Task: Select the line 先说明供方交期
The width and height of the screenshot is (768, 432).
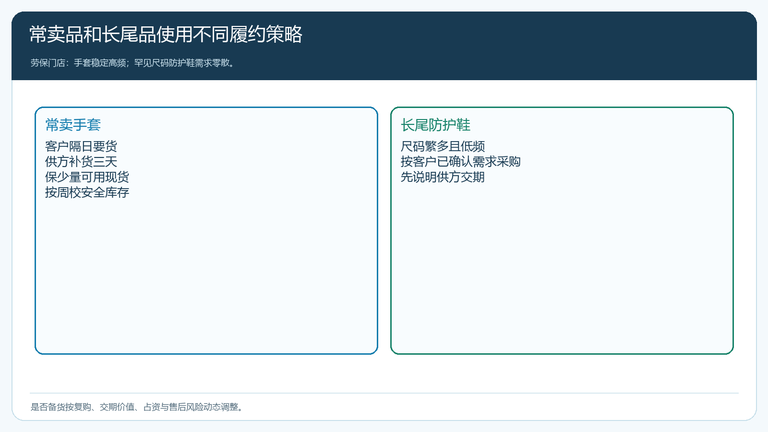Action: pyautogui.click(x=443, y=177)
